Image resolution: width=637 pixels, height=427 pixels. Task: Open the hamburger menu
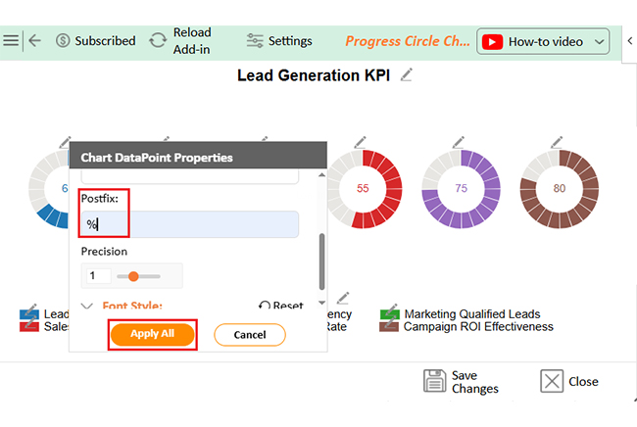[x=11, y=41]
